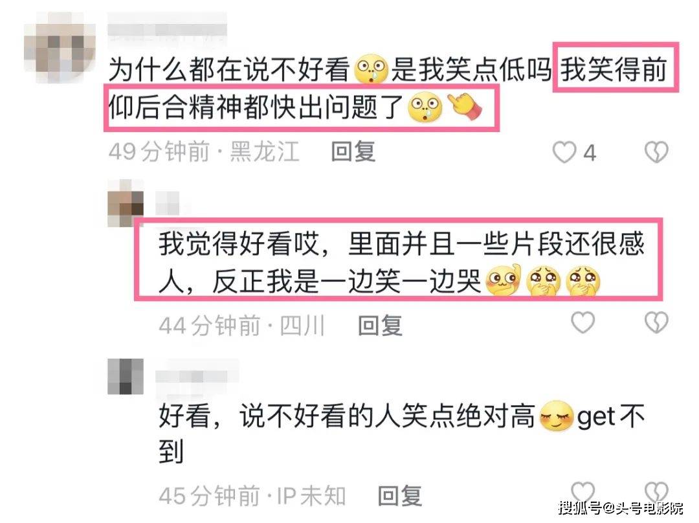Open avatar of the IP未知 reply author
The image size is (699, 523).
click(x=126, y=376)
